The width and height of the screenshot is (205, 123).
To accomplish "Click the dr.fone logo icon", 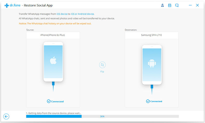I will pyautogui.click(x=6, y=5).
